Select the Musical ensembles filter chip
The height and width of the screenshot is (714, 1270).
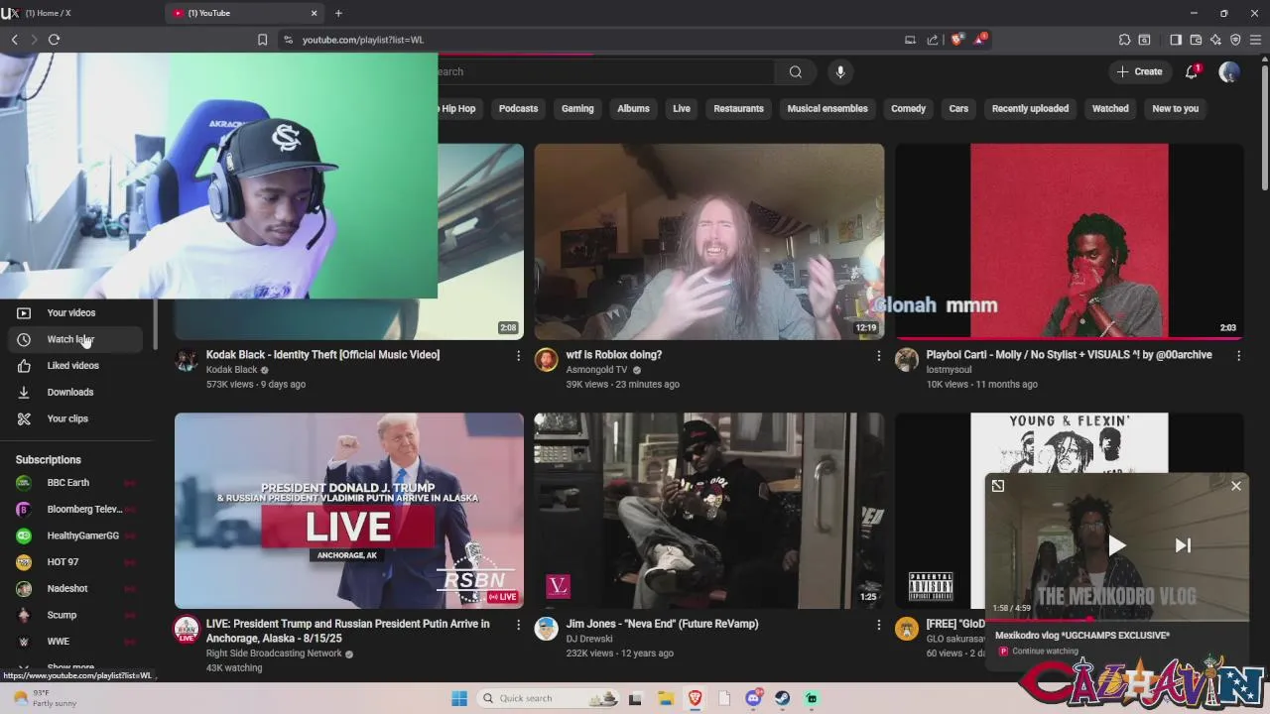coord(827,109)
